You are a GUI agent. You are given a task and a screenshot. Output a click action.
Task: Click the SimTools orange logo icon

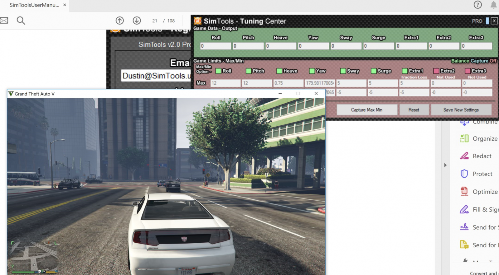tap(198, 21)
